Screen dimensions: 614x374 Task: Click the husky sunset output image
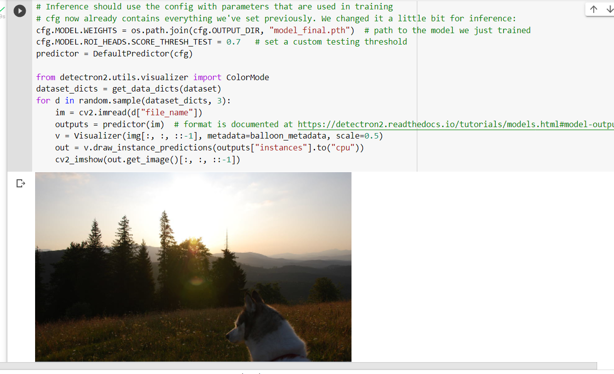[x=193, y=267]
